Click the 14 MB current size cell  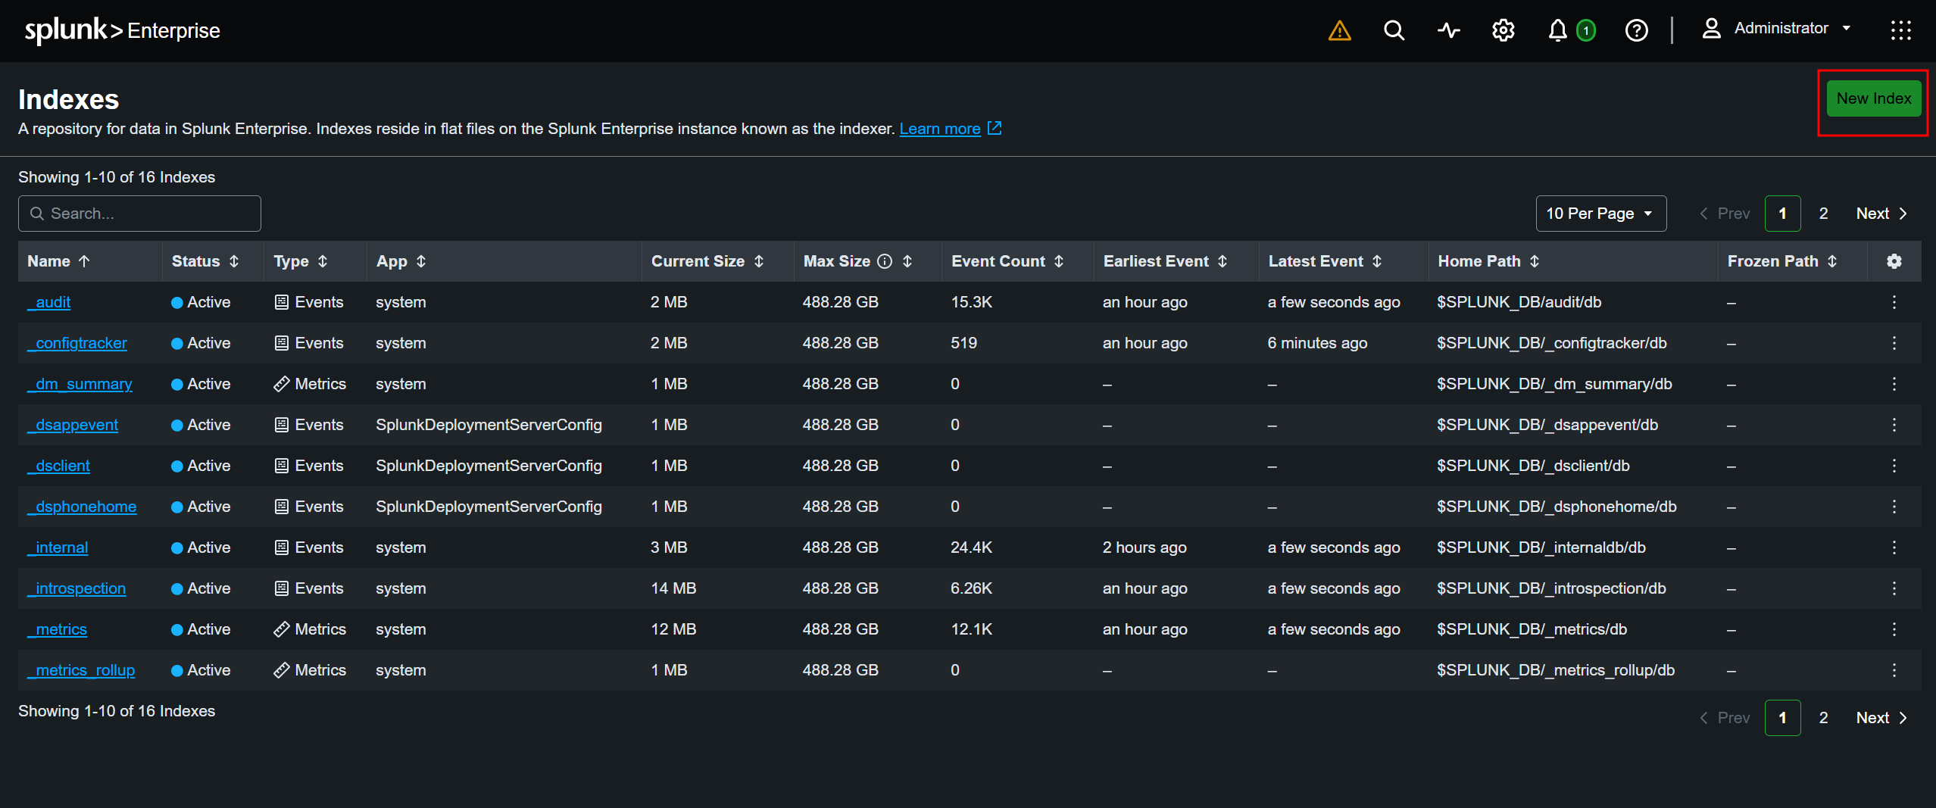(x=673, y=588)
